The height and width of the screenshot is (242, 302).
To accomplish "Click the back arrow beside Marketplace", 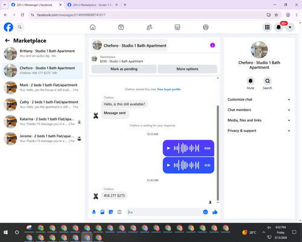I will click(7, 41).
